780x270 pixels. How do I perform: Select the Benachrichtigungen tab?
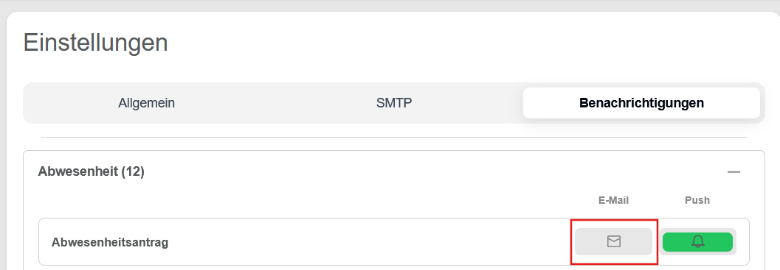[x=641, y=103]
